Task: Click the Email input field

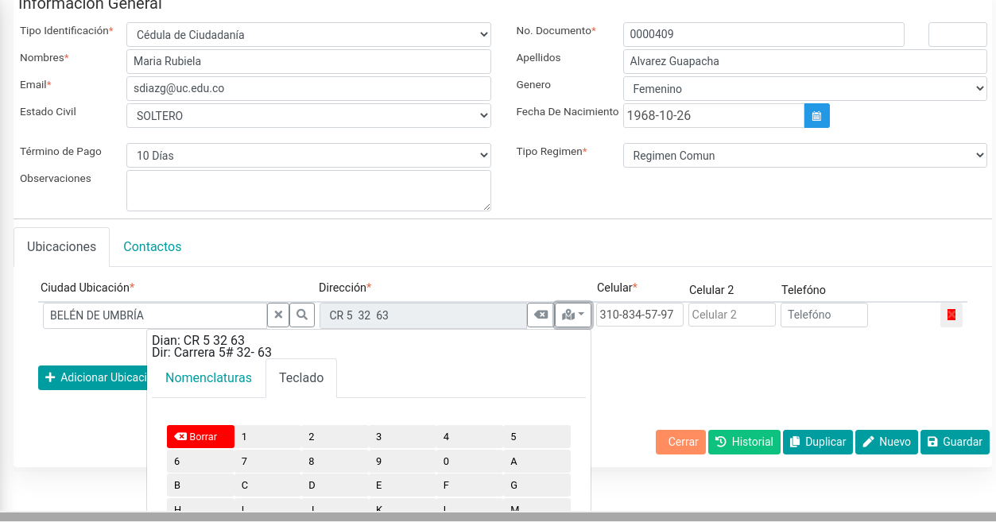Action: [x=308, y=89]
